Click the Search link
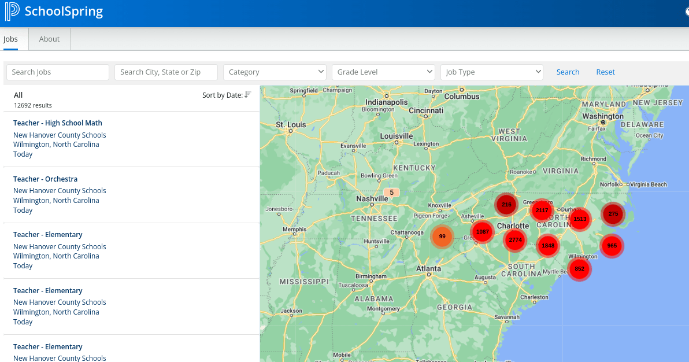The image size is (689, 362). pos(568,72)
